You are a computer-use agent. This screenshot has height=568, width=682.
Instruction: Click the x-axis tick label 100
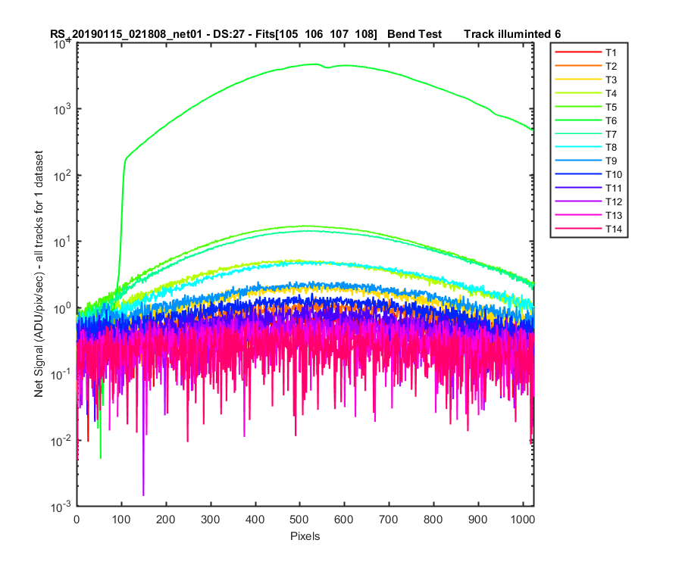pos(121,520)
